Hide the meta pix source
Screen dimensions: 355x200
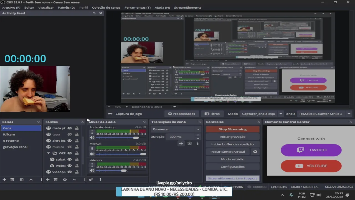tap(70, 128)
